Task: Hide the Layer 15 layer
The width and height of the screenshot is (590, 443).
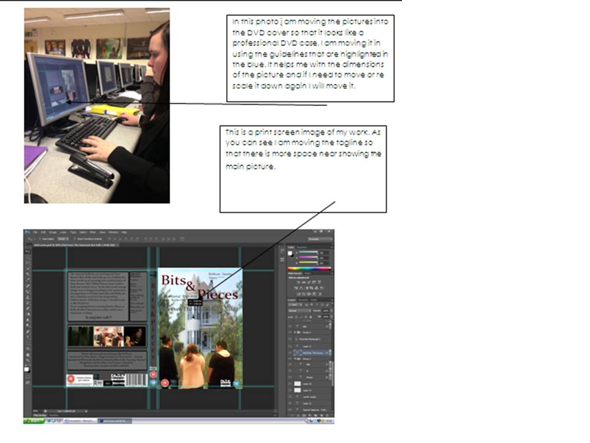Action: click(289, 390)
